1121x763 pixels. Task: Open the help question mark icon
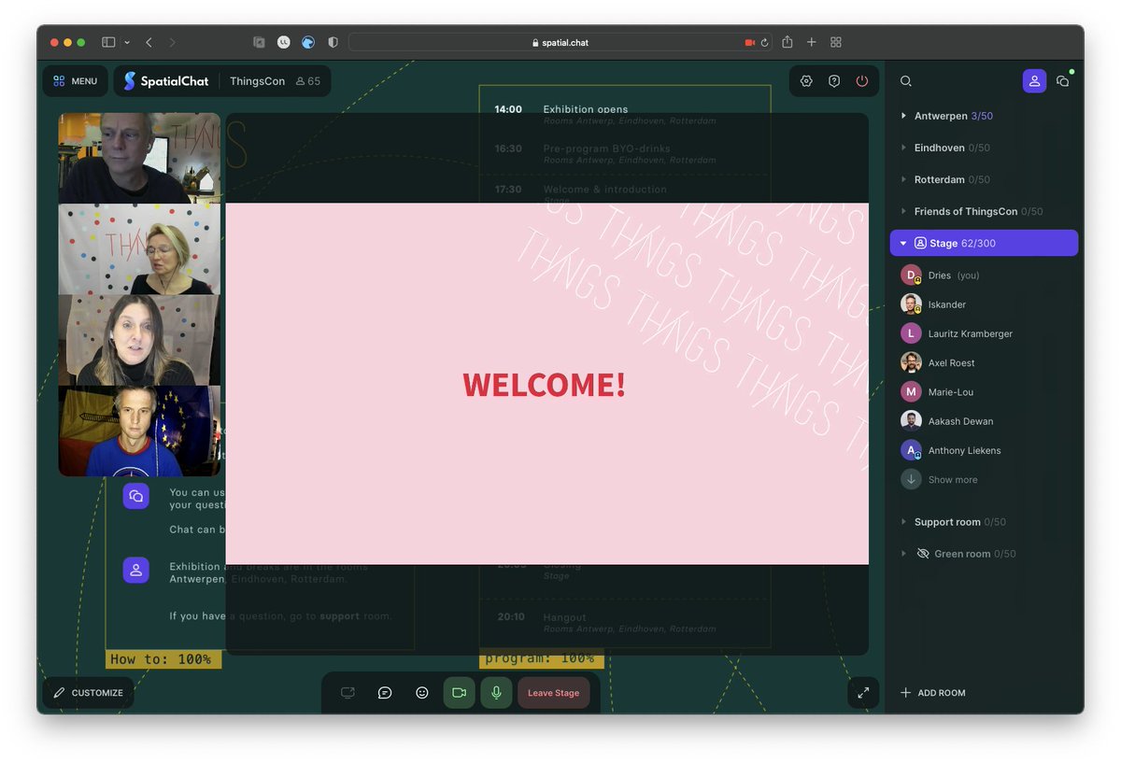pos(834,81)
